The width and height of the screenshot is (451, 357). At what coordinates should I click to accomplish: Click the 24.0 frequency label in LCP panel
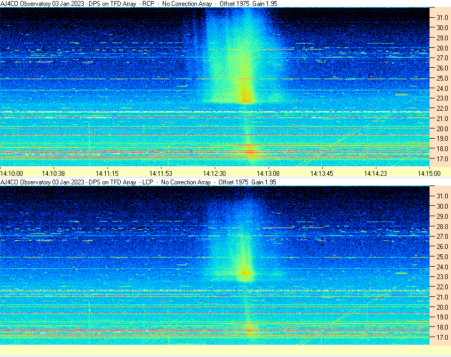pos(442,267)
